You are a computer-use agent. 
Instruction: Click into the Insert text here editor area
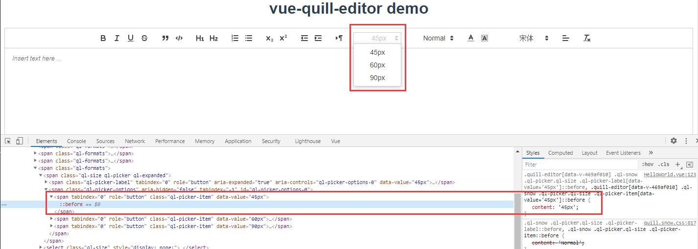pos(349,90)
